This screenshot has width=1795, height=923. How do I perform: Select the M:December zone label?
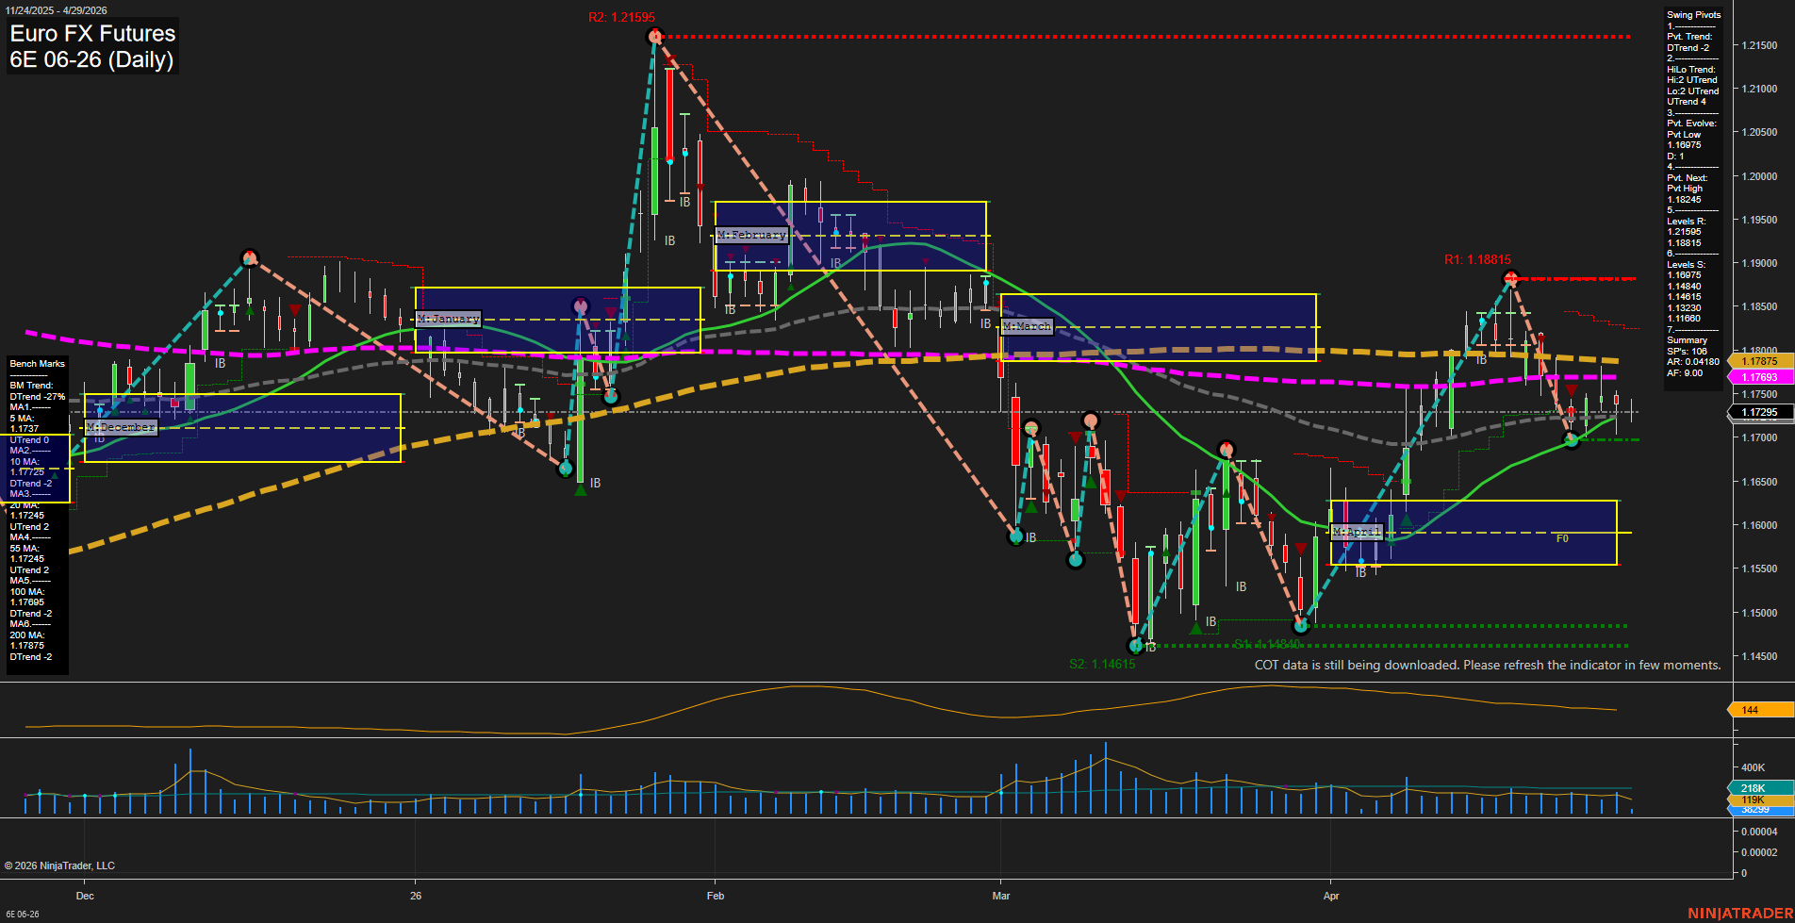pos(121,426)
